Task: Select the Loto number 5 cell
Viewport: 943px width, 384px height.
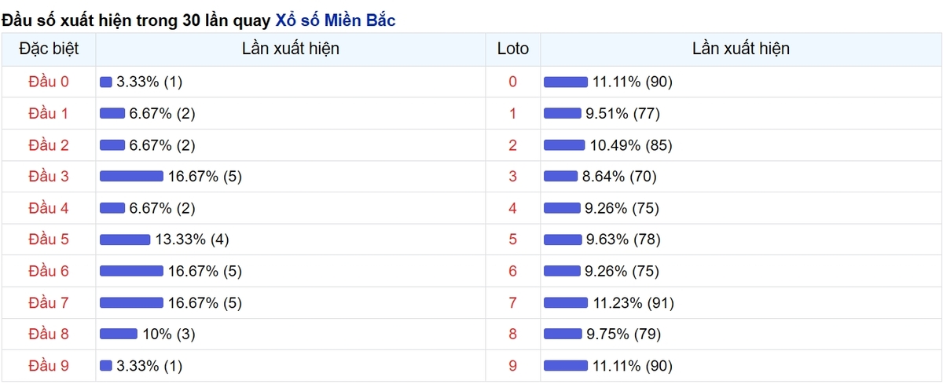Action: 513,240
